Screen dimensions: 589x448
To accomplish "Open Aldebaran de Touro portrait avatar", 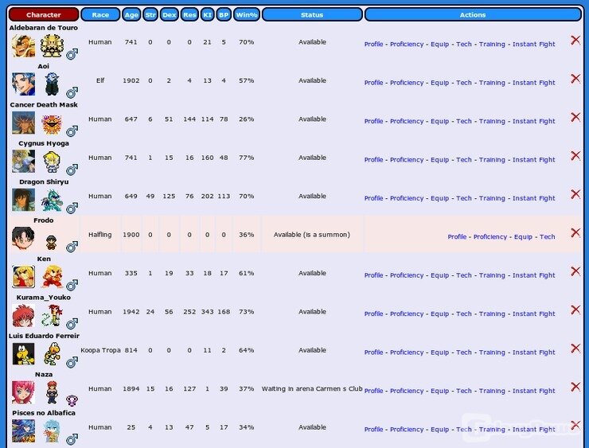I will [x=23, y=46].
